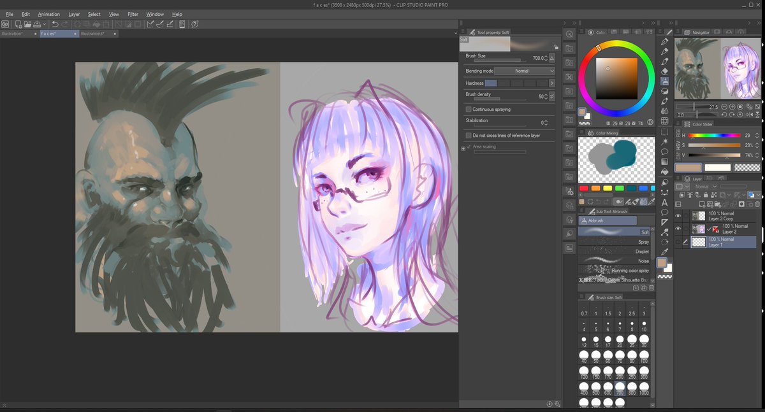
Task: Open the Filter menu
Action: [x=134, y=14]
